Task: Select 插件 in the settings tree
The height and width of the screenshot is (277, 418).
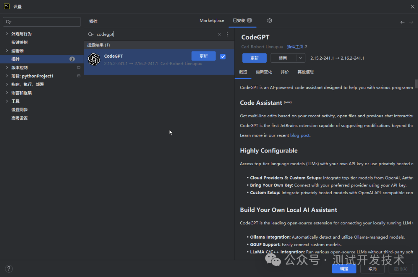Action: pyautogui.click(x=42, y=59)
